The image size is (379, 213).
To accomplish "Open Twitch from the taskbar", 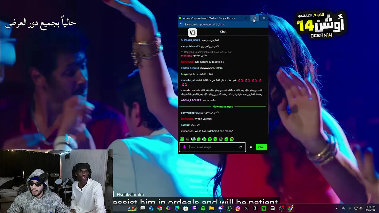I will click(x=194, y=209).
